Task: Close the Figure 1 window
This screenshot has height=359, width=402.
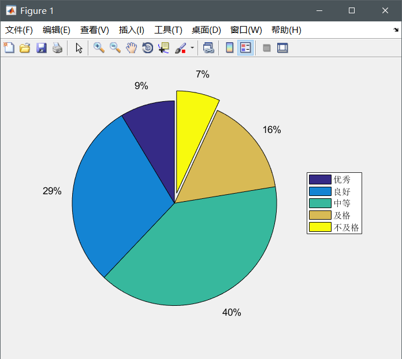Action: [x=385, y=10]
